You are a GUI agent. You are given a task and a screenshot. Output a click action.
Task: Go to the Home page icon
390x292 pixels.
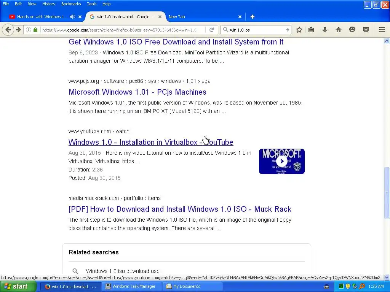coord(339,30)
